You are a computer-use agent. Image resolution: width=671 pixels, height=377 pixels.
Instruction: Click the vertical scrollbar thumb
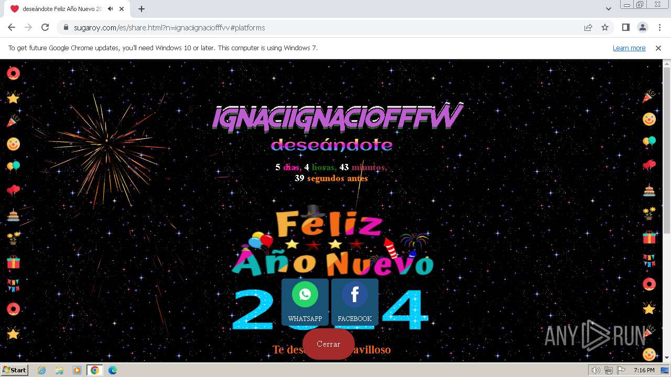667,150
